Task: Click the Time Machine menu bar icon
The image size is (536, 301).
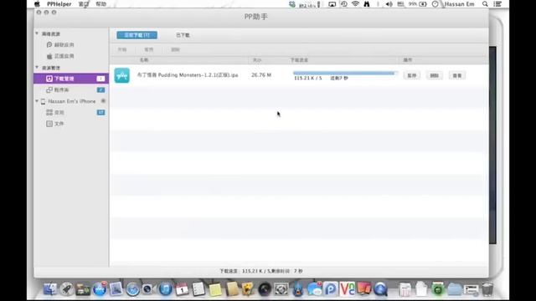Action: tap(344, 4)
